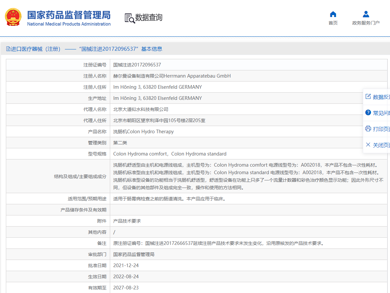Image resolution: width=390 pixels, height=293 pixels.
Task: Click the 数据查询 heading text
Action: click(x=149, y=17)
